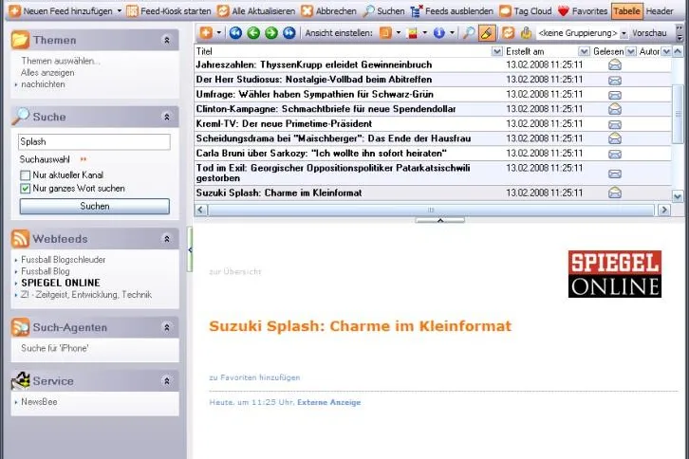Screen dimensions: 689x459
Task: Open dropdown next to article toolbar add icon
Action: (219, 32)
